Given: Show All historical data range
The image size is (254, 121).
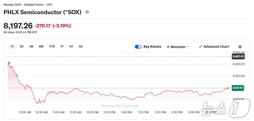Looking at the screenshot, I should coord(80,46).
